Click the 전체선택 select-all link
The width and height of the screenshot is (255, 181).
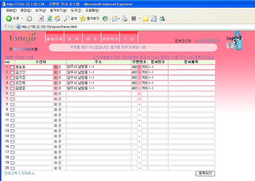pyautogui.click(x=11, y=173)
